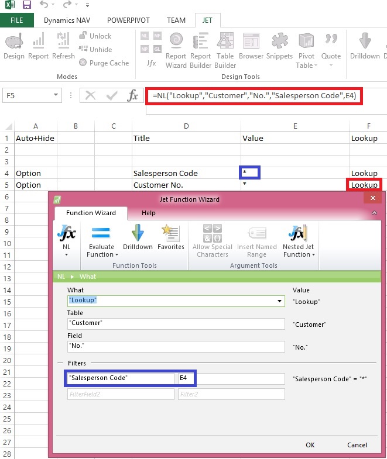Open the Nested Jet Function dropdown
387x459 pixels.
pos(298,241)
